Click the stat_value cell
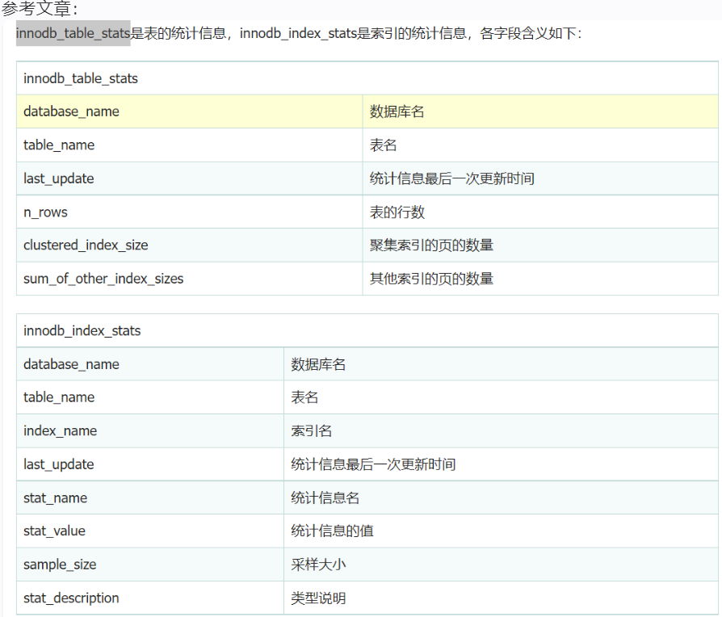This screenshot has height=617, width=722. point(54,531)
